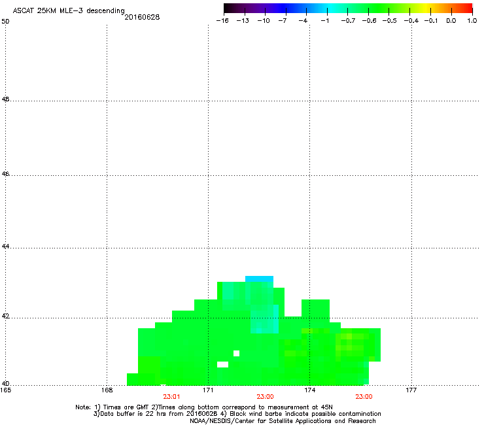Screen dimensions: 484x425
Task: Click the red time stamp 23:01
Action: tap(171, 397)
